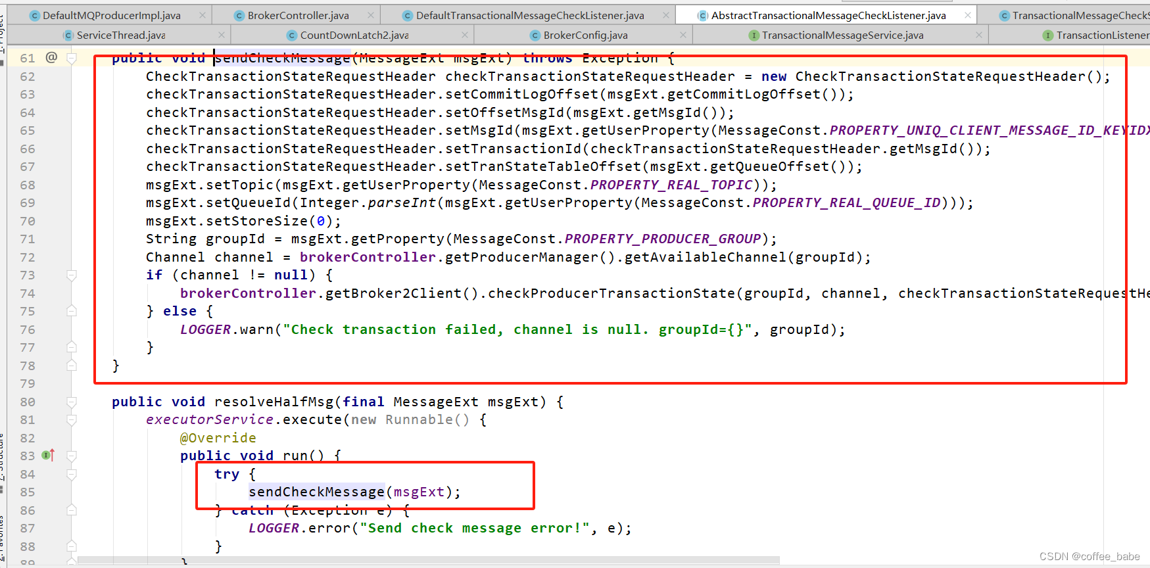Click executorService on line 81

pyautogui.click(x=210, y=420)
